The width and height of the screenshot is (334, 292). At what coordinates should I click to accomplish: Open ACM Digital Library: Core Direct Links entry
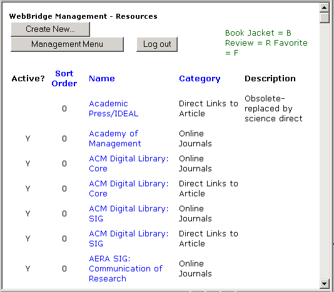point(129,188)
